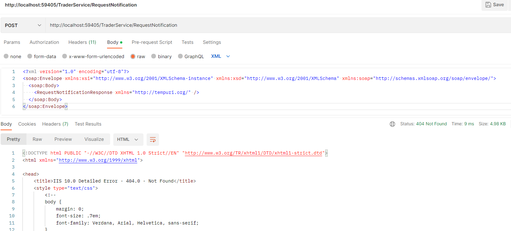This screenshot has height=231, width=511.
Task: Click the globe network icon near Status
Action: click(392, 124)
